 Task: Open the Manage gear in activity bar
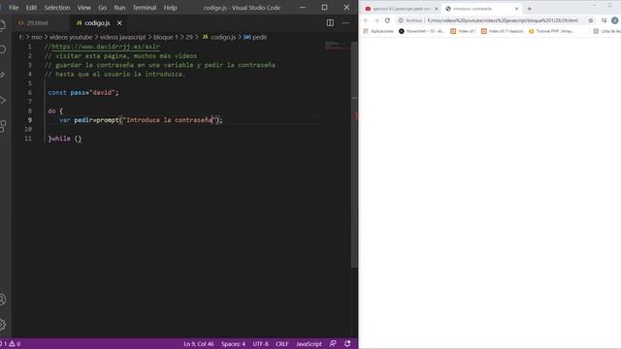[2, 325]
